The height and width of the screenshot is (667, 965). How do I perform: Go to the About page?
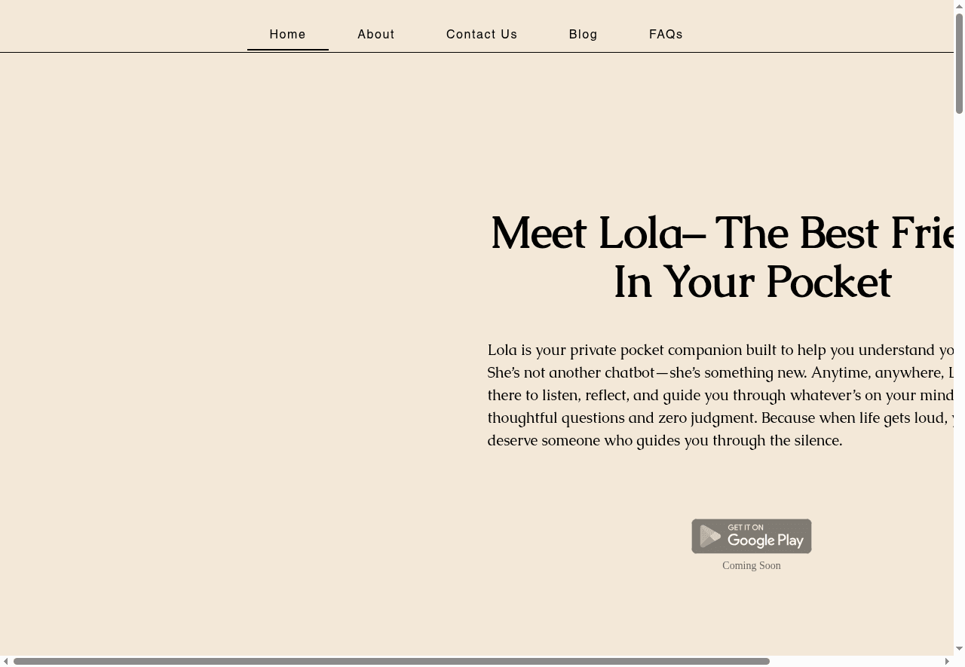click(376, 35)
